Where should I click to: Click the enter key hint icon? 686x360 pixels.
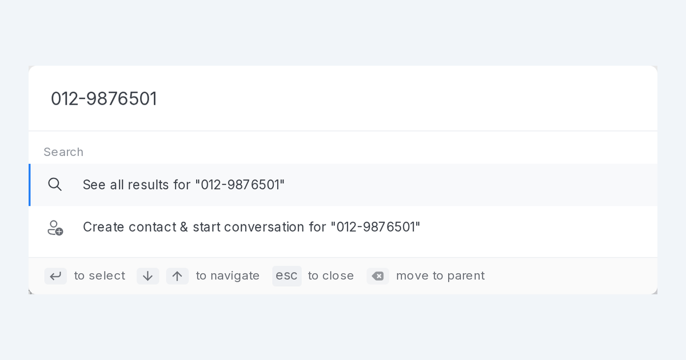click(x=55, y=276)
